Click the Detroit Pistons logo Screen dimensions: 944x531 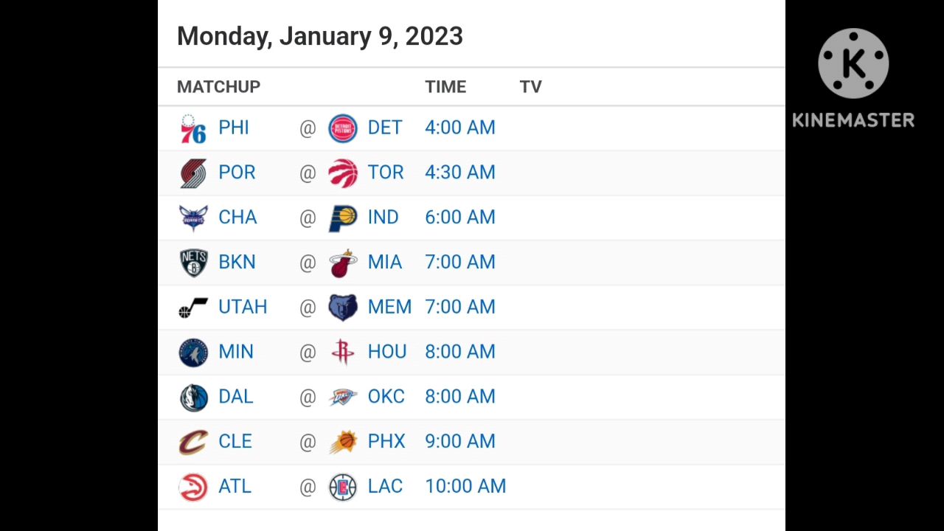tap(342, 128)
